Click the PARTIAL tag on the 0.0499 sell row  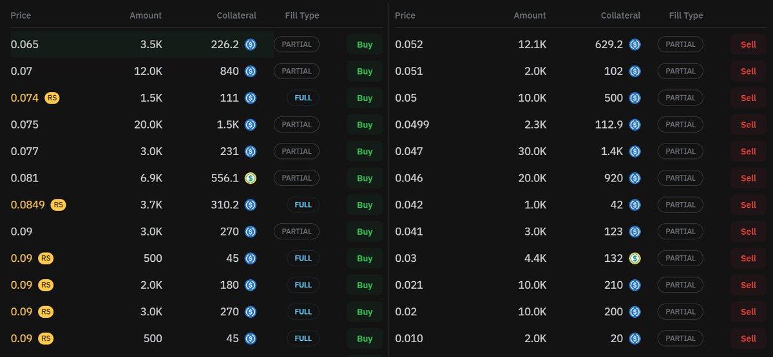point(680,125)
